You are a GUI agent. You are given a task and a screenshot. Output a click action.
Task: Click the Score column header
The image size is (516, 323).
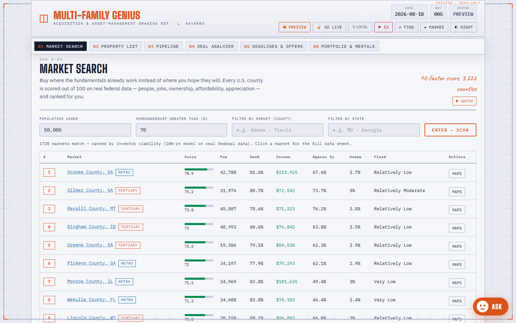pos(190,157)
